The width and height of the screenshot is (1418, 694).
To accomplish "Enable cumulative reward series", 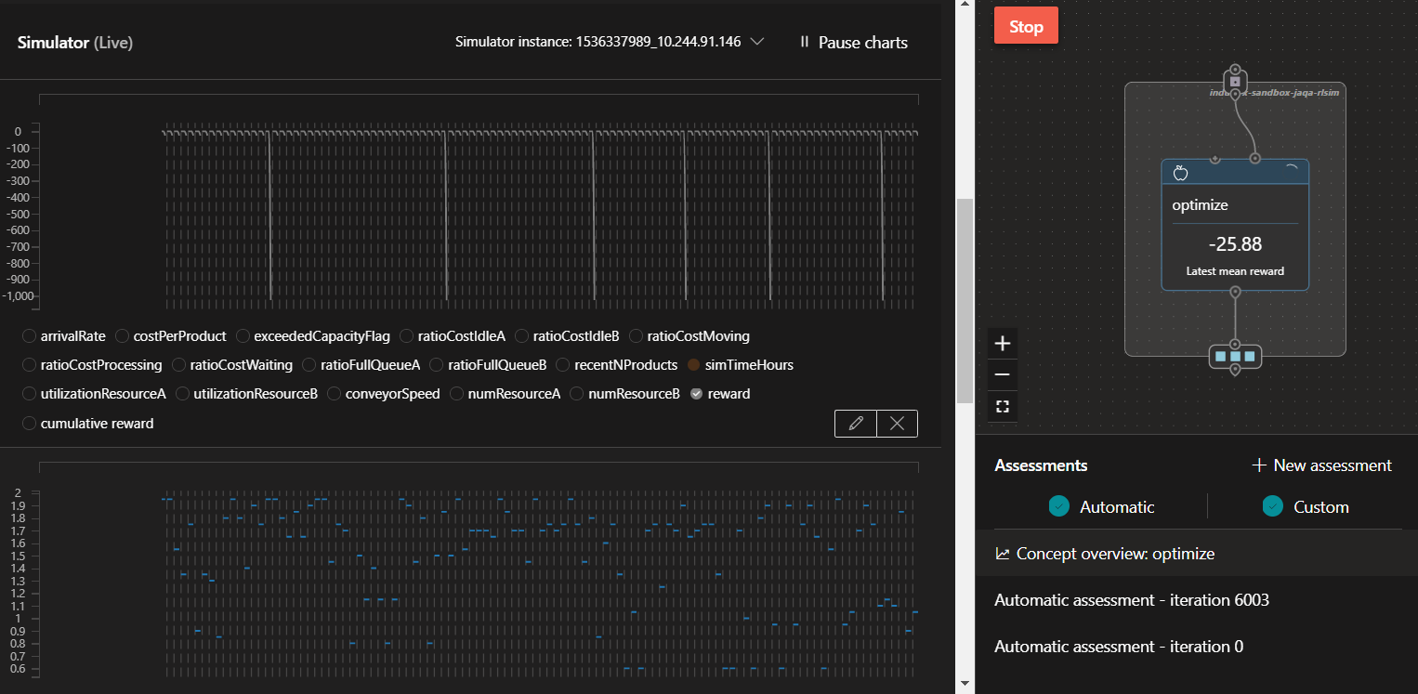I will coord(30,424).
